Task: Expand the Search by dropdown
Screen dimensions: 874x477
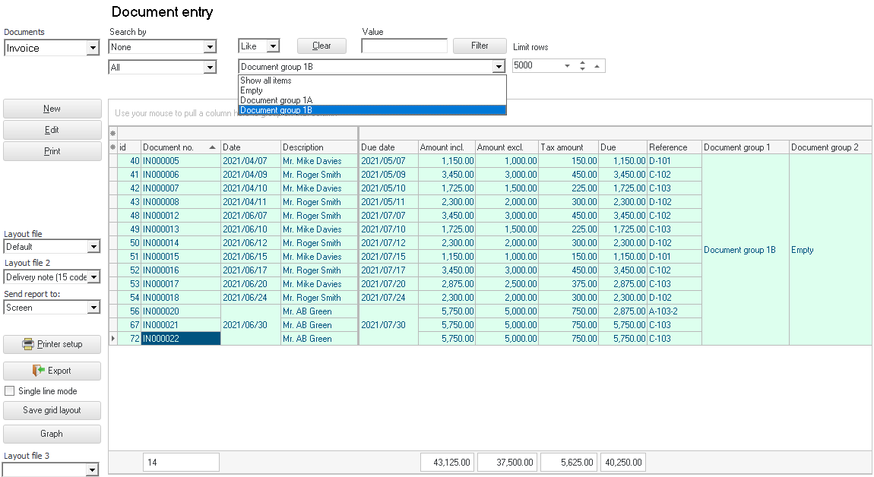Action: pyautogui.click(x=210, y=47)
